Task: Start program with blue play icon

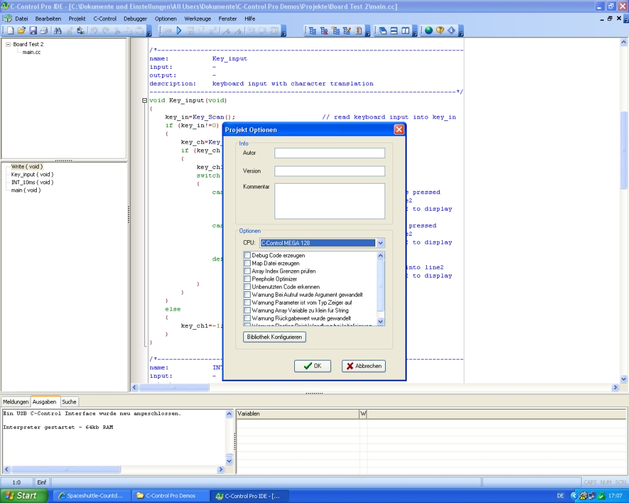Action: pos(179,31)
